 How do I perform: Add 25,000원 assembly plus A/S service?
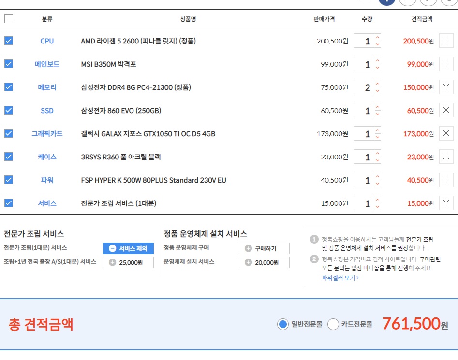point(128,262)
